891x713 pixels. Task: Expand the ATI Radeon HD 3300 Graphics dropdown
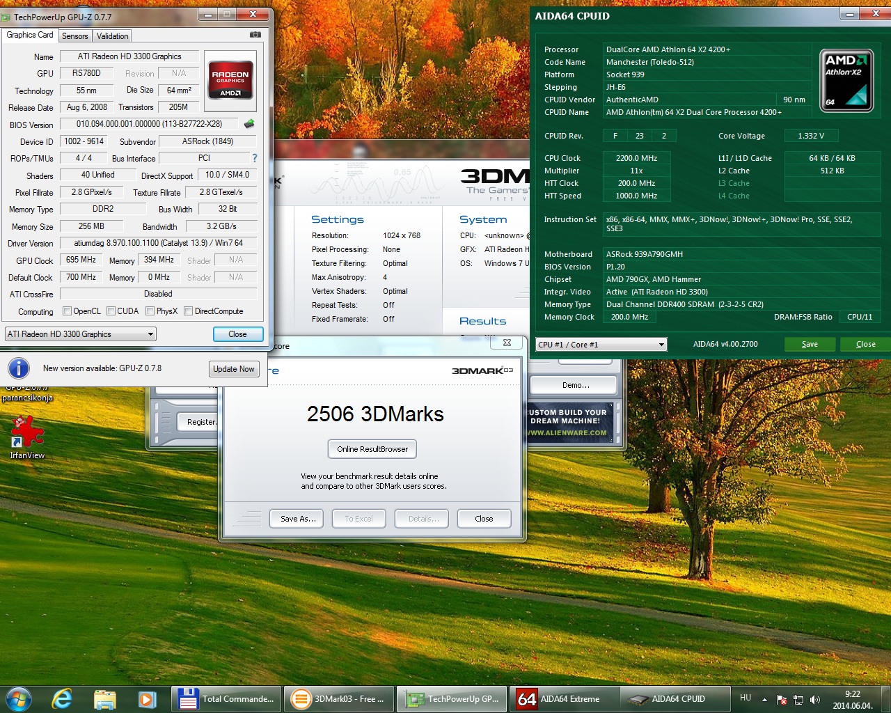80,334
